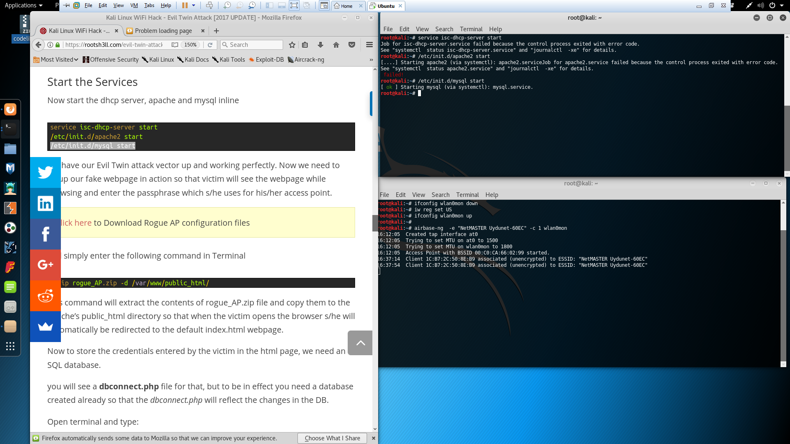Screen dimensions: 790x444
Task: Open Terminal from the dock
Action: (10, 129)
